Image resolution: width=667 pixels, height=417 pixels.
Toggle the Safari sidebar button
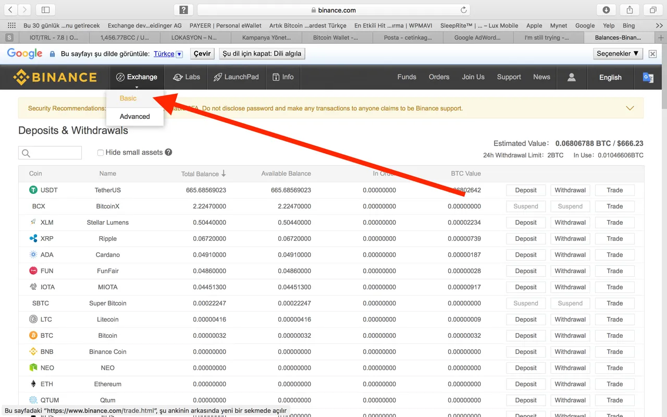(46, 10)
